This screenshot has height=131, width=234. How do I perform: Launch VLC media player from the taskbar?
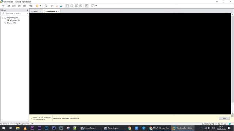point(25,128)
